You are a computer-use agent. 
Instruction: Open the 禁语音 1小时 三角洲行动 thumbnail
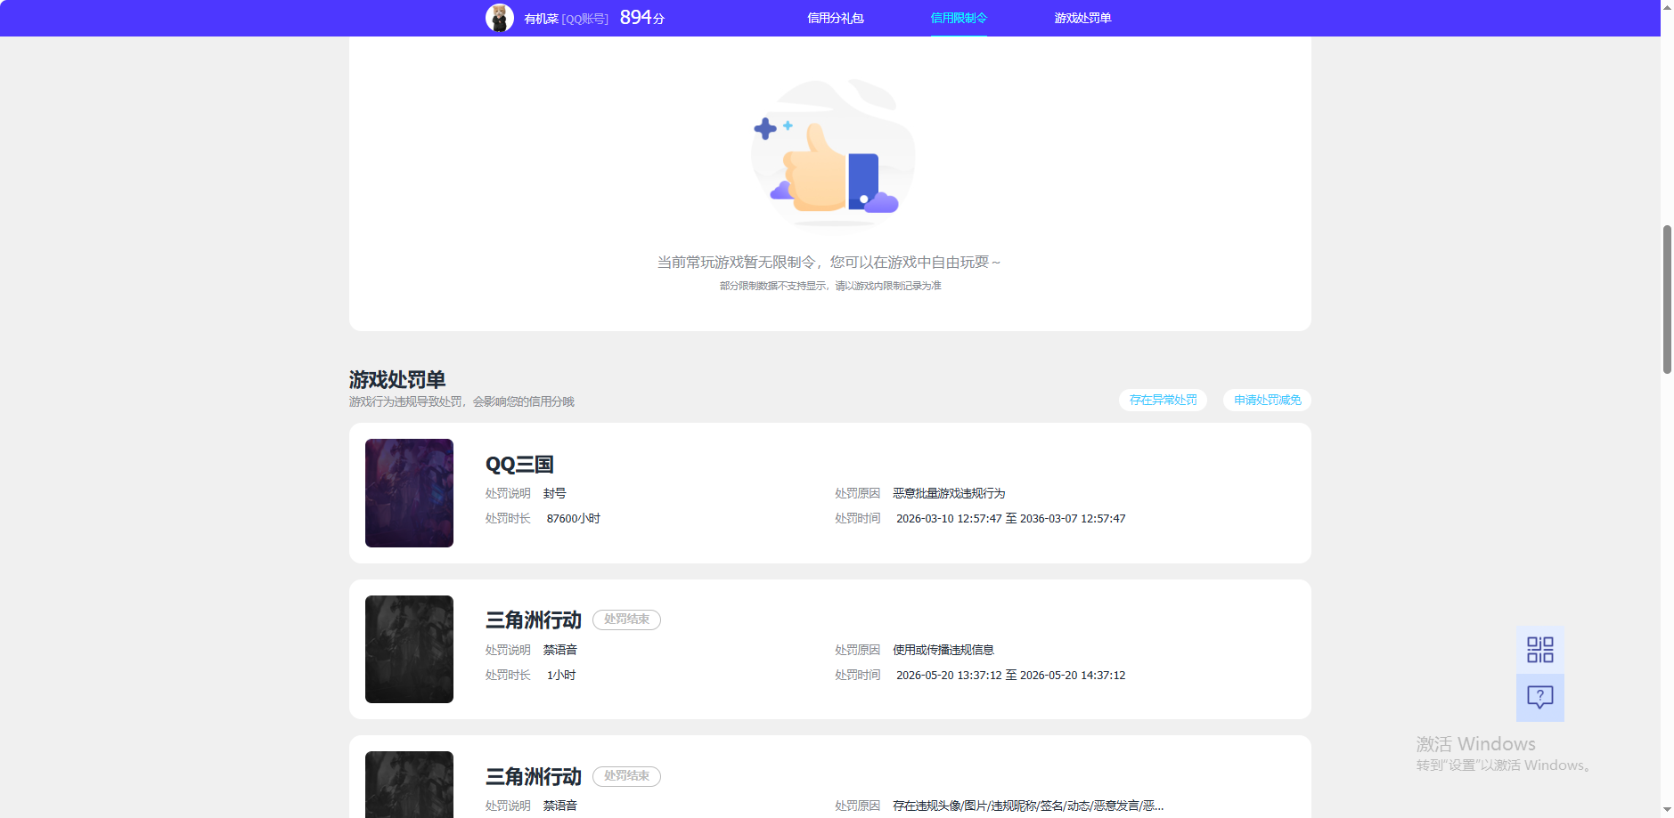tap(409, 649)
